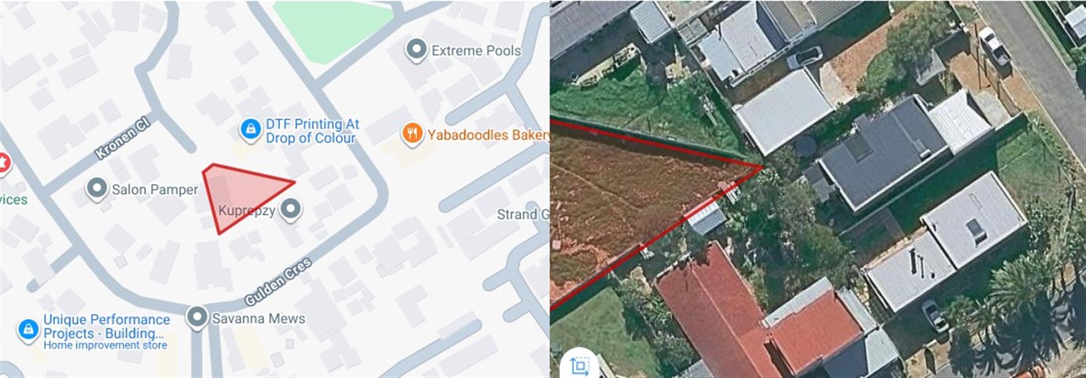Click the Extreme Pools location pin

(x=416, y=50)
